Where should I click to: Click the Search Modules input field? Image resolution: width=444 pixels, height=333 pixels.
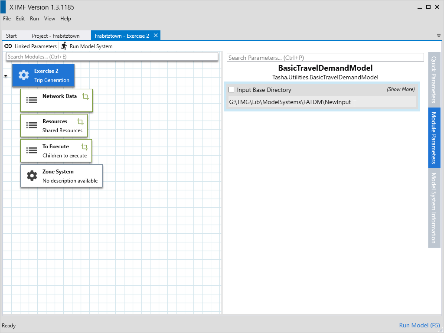112,57
